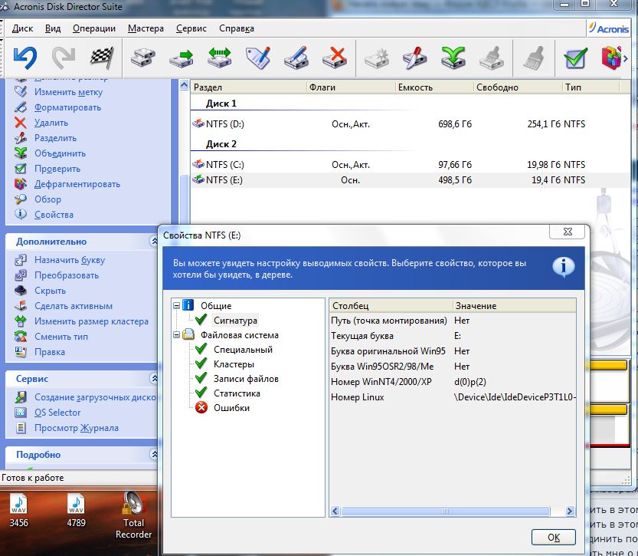Open the 3456 WAV file on desktop
This screenshot has width=638, height=556.
tap(18, 511)
